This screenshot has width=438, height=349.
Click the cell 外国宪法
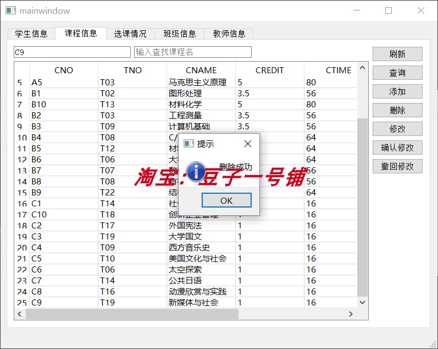(x=201, y=226)
